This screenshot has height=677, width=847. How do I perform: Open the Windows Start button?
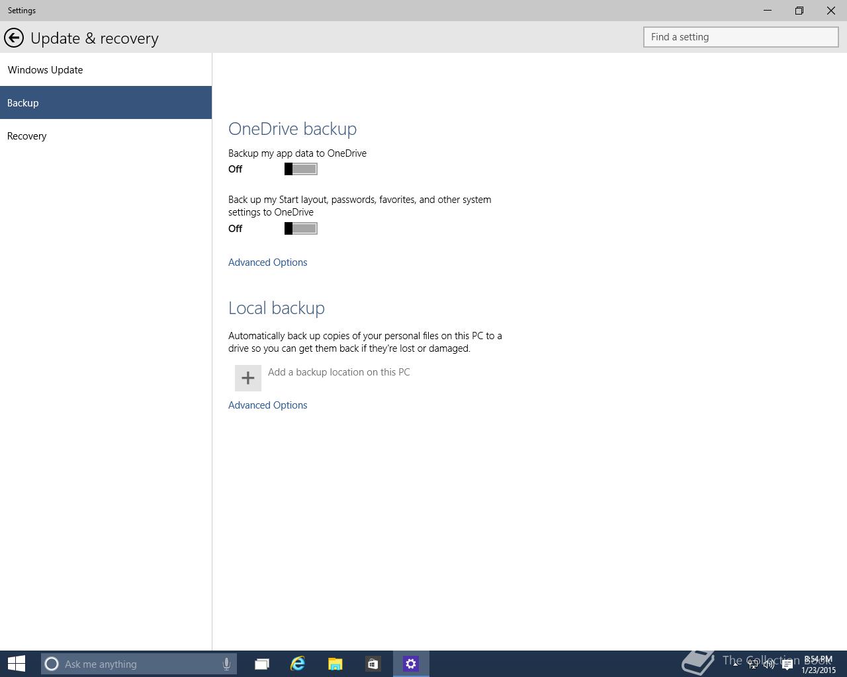[x=17, y=664]
